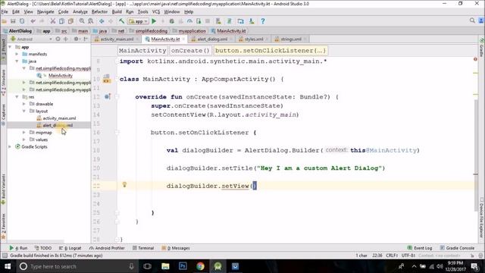Screen dimensions: 485x273
Task: Click the AVD Manager icon
Action: tap(218, 21)
